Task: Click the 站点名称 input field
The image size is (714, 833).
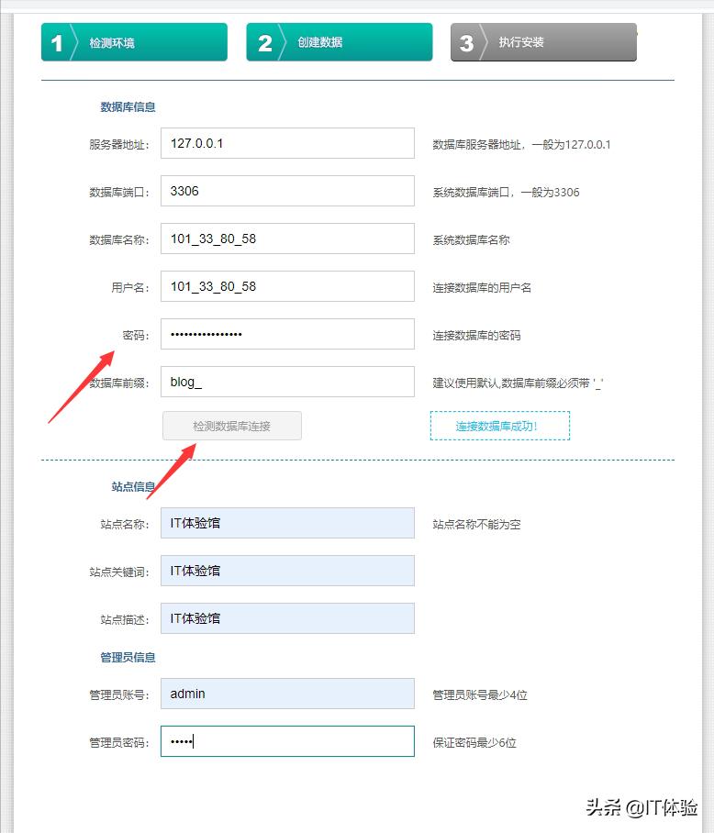Action: click(287, 523)
